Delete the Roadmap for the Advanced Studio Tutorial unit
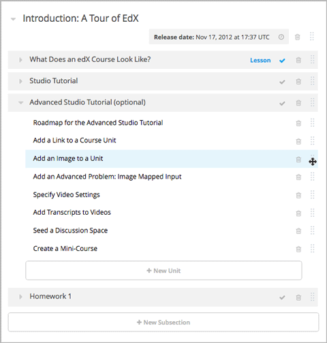 point(298,123)
